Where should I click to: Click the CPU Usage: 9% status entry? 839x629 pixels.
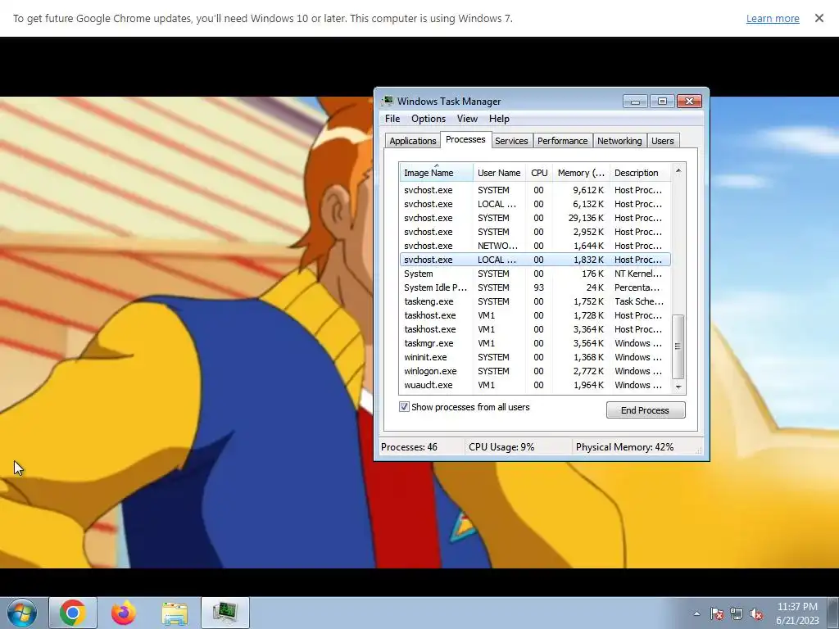coord(501,447)
